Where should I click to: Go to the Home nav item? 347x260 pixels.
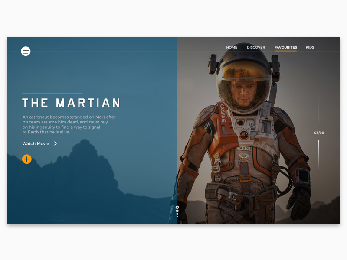click(x=232, y=47)
